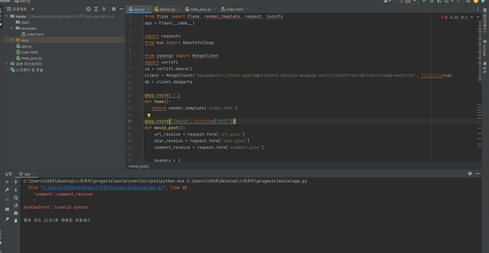This screenshot has width=489, height=253.
Task: Expand the venv folder
Action: 12,40
